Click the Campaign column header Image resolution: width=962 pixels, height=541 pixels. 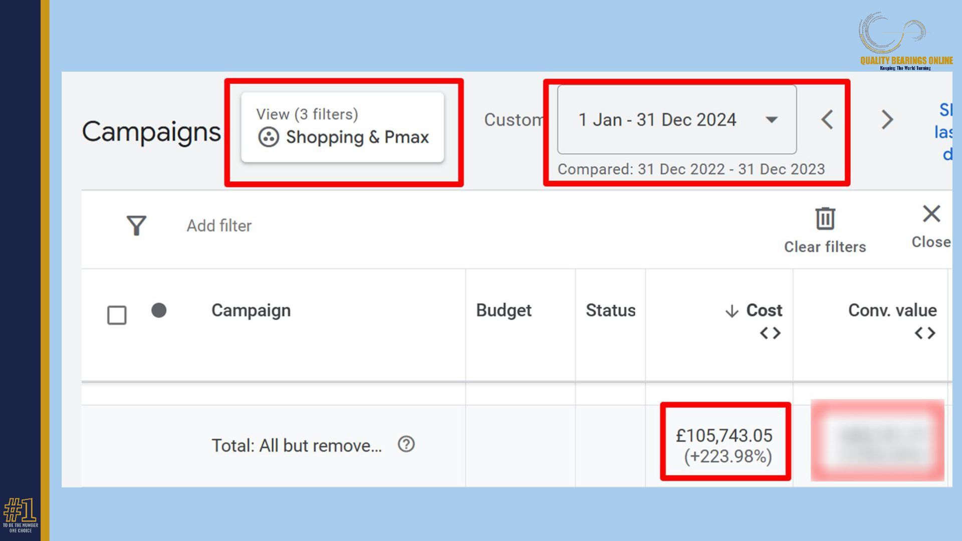[251, 311]
